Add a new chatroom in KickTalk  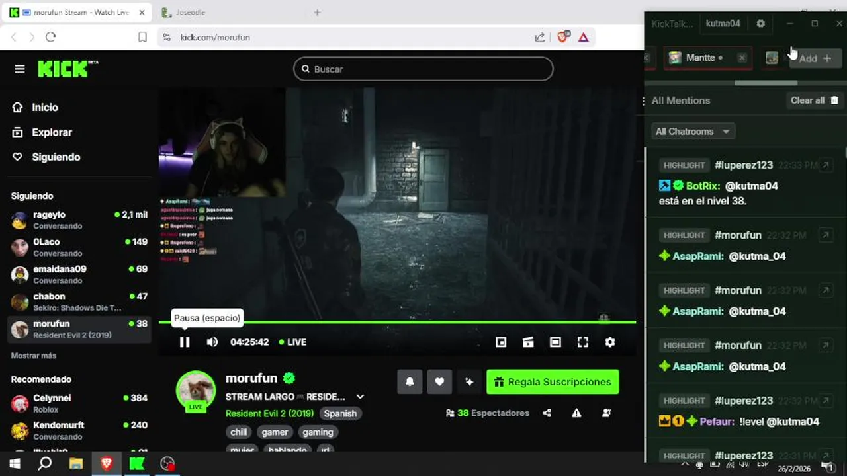[x=815, y=58]
